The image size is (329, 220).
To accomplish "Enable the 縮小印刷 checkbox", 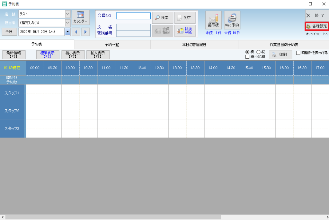I will click(247, 57).
